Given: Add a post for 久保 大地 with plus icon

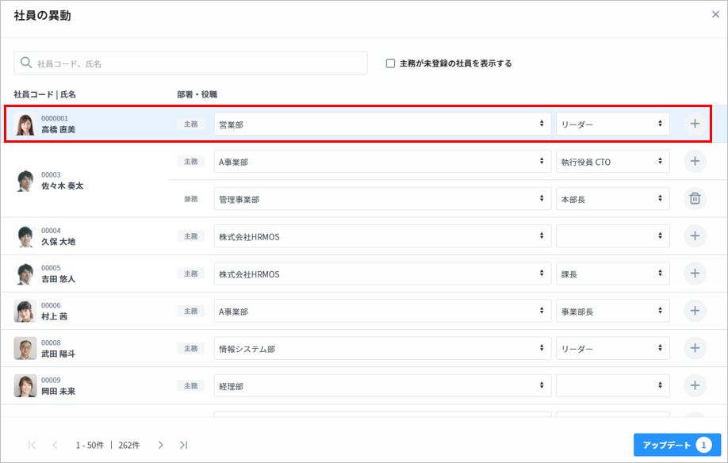Looking at the screenshot, I should [695, 235].
